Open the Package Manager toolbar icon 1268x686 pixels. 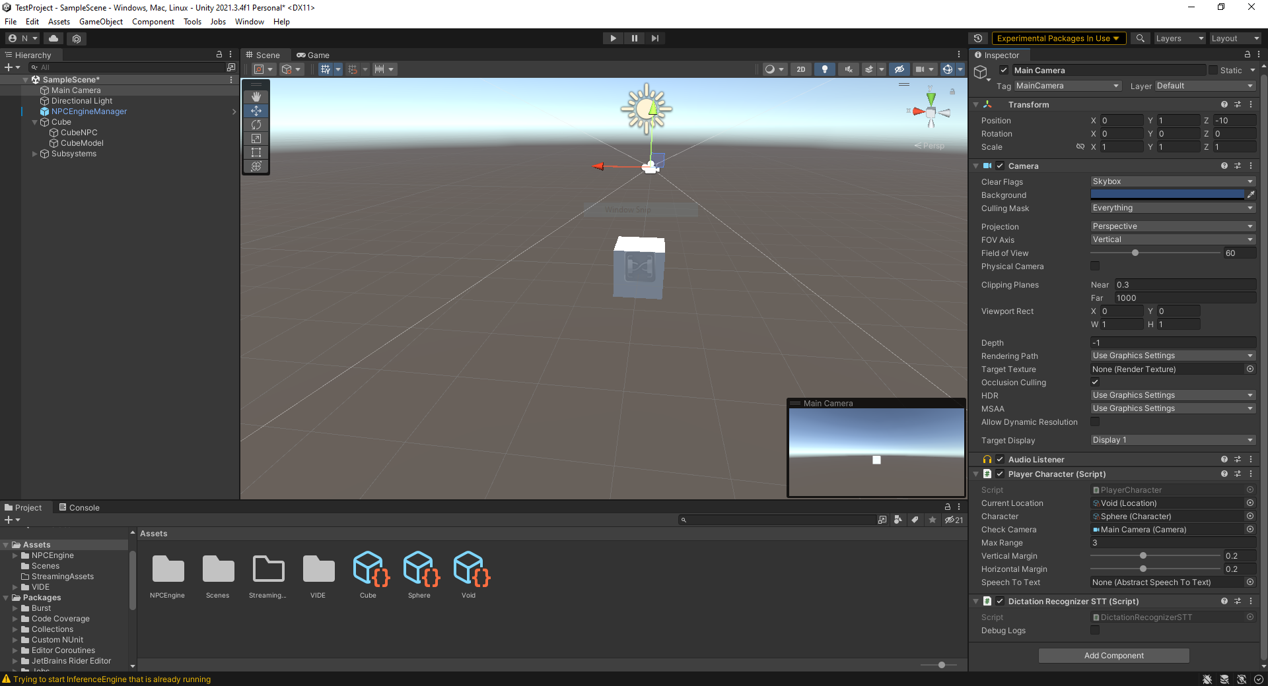77,38
